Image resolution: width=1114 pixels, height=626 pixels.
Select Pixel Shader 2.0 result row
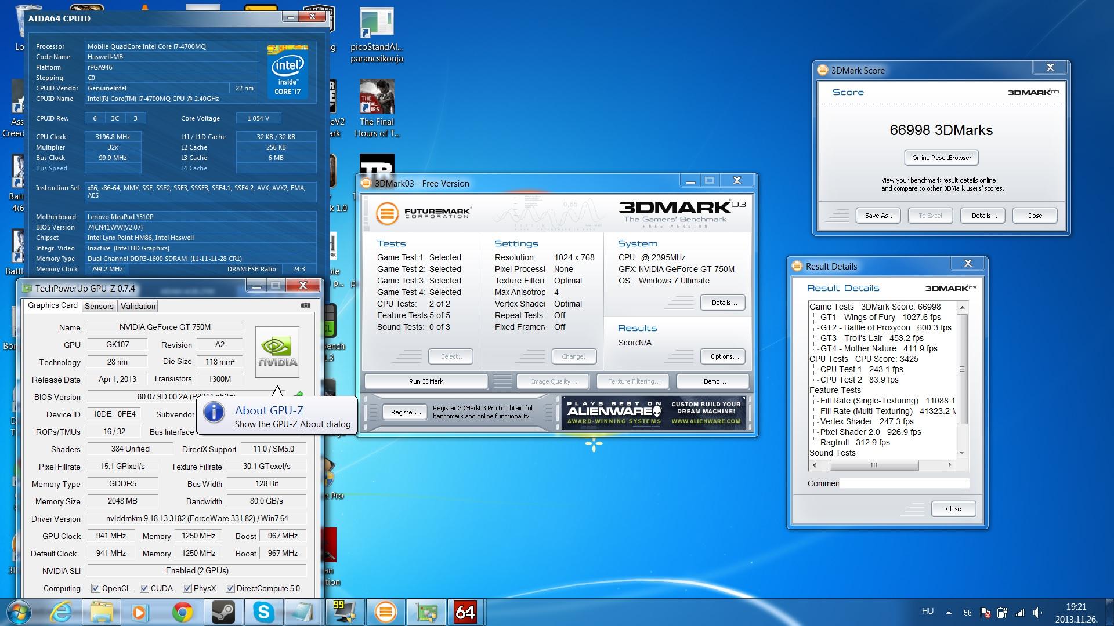click(x=870, y=432)
